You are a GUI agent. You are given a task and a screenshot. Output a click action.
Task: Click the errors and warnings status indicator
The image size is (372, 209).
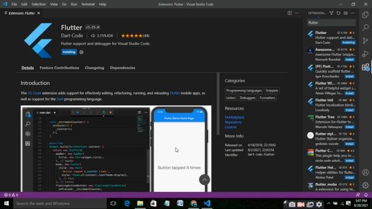(11, 195)
